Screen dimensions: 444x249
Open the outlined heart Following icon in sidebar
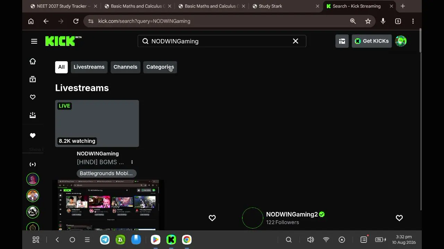pyautogui.click(x=33, y=97)
